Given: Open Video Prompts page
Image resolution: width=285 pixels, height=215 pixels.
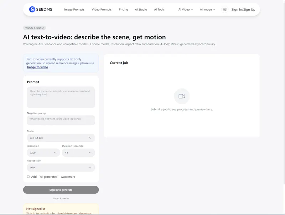Looking at the screenshot, I should tap(102, 10).
